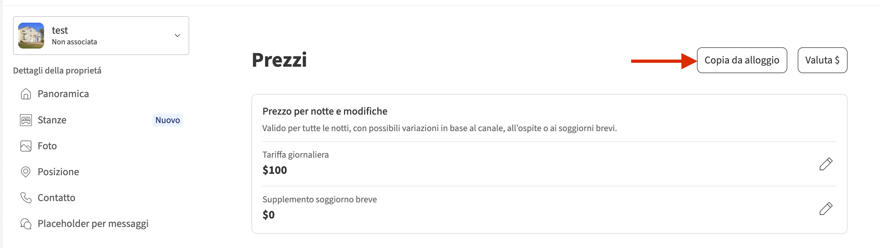Click the Nuovo badge next to Stanze

coord(168,120)
